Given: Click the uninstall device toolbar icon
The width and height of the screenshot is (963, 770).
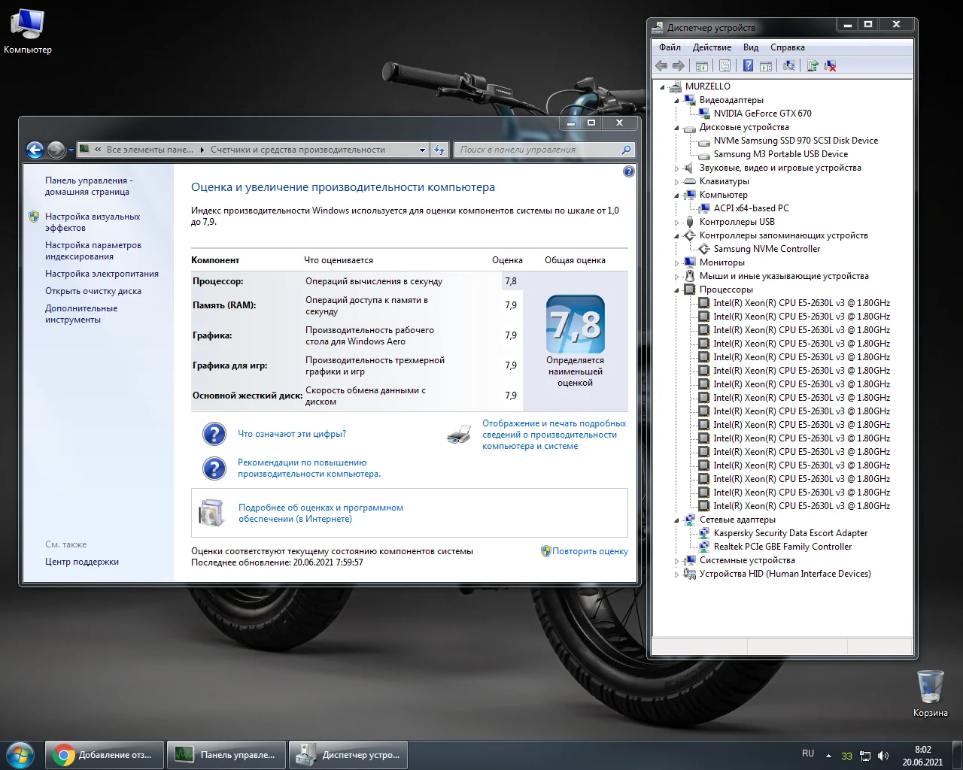Looking at the screenshot, I should 831,66.
